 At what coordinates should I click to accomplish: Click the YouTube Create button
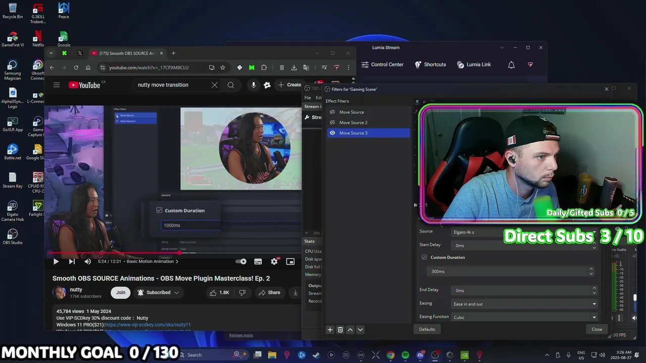click(290, 85)
